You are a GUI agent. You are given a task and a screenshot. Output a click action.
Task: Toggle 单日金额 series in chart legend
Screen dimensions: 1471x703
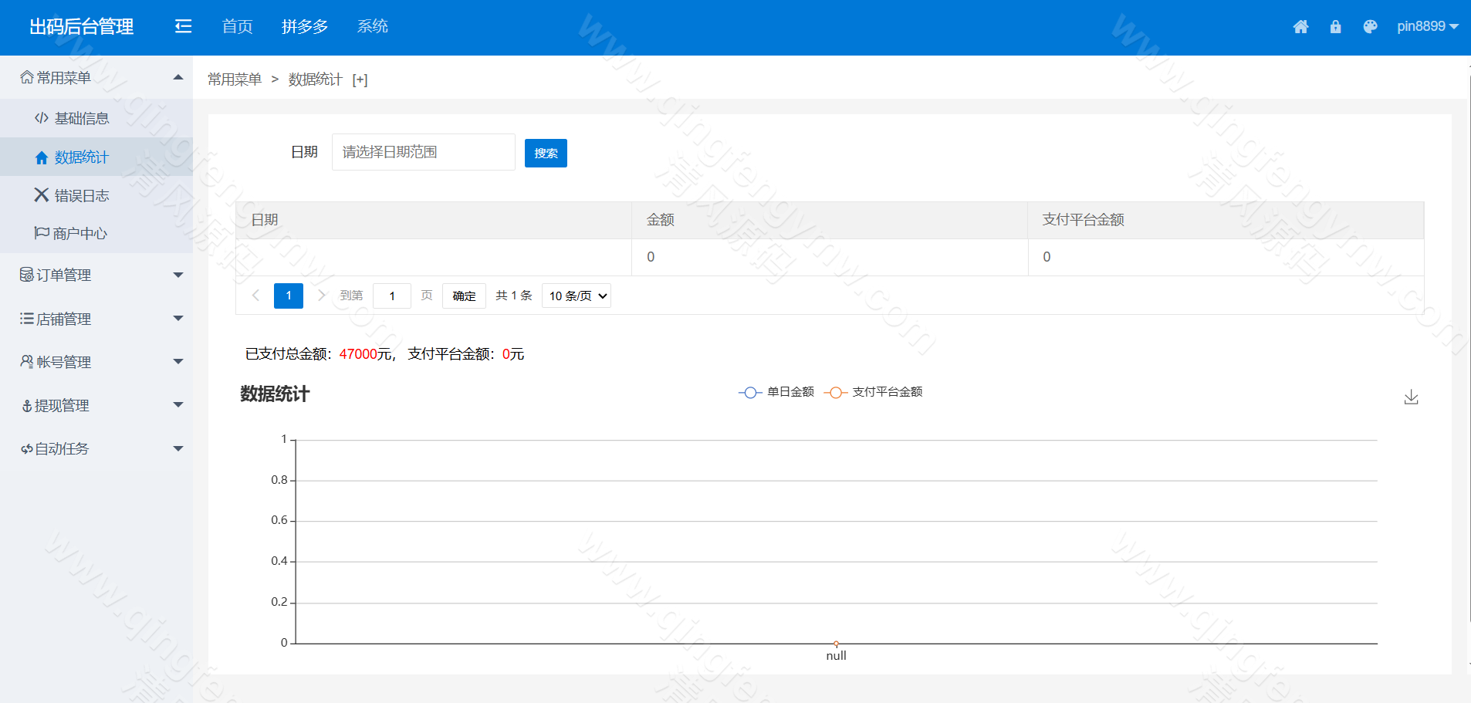pyautogui.click(x=776, y=392)
